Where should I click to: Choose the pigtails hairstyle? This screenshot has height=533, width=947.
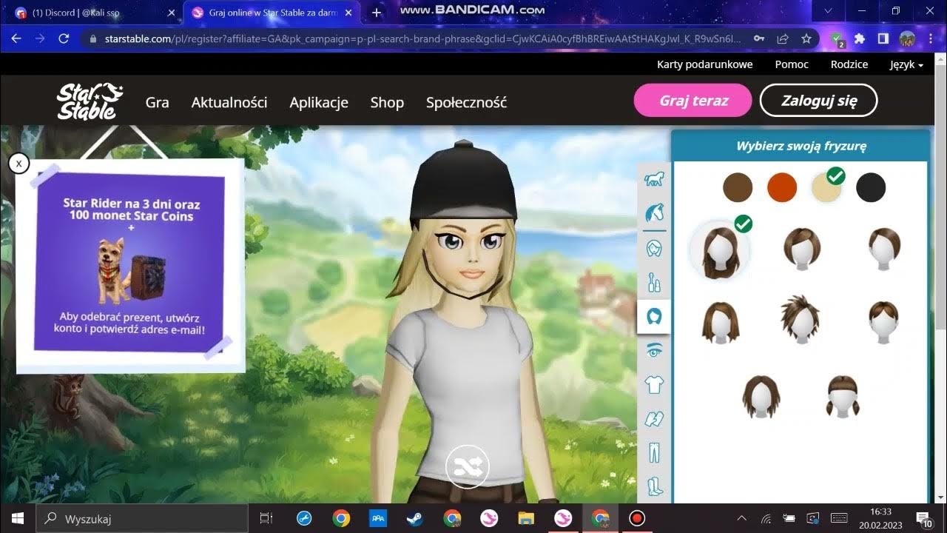point(843,396)
